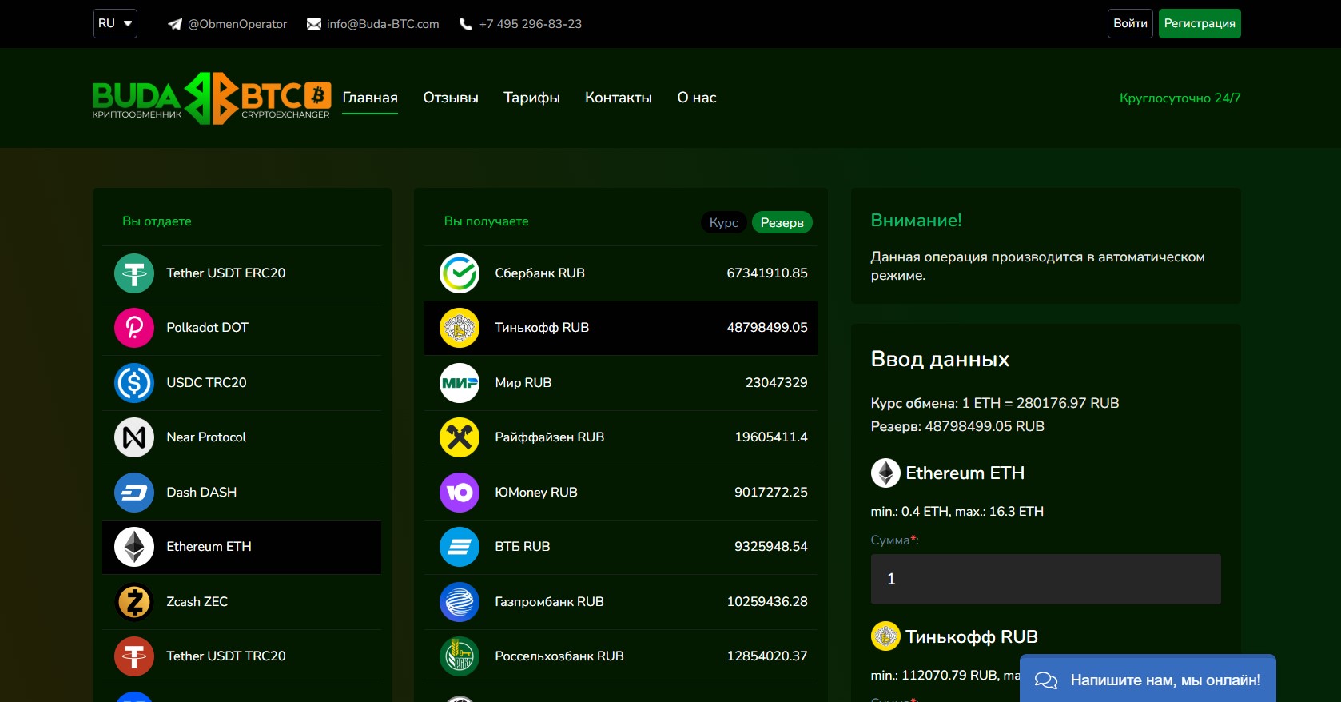The height and width of the screenshot is (702, 1341).
Task: Open the RU language dropdown
Action: pos(115,24)
